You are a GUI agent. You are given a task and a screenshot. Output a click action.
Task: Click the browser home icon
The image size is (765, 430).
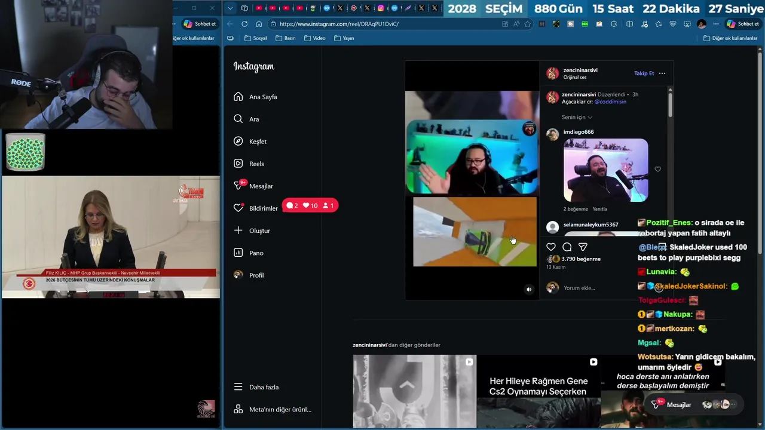pos(259,24)
